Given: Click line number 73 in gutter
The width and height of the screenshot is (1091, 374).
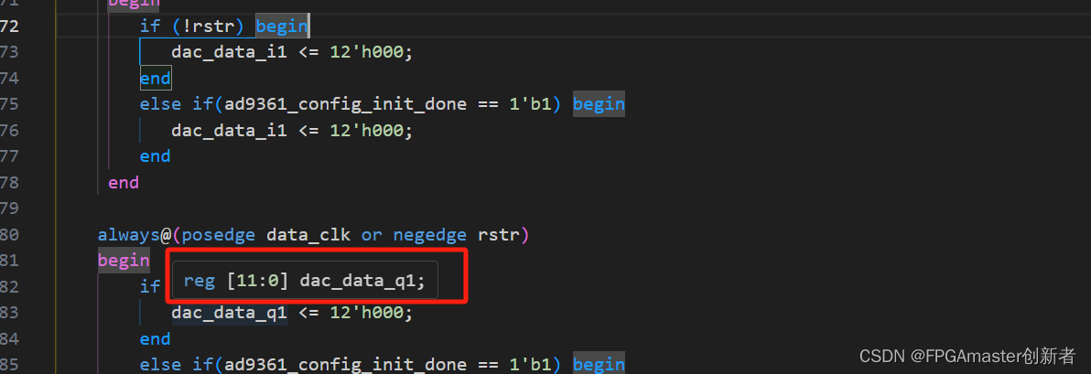Looking at the screenshot, I should tap(8, 52).
